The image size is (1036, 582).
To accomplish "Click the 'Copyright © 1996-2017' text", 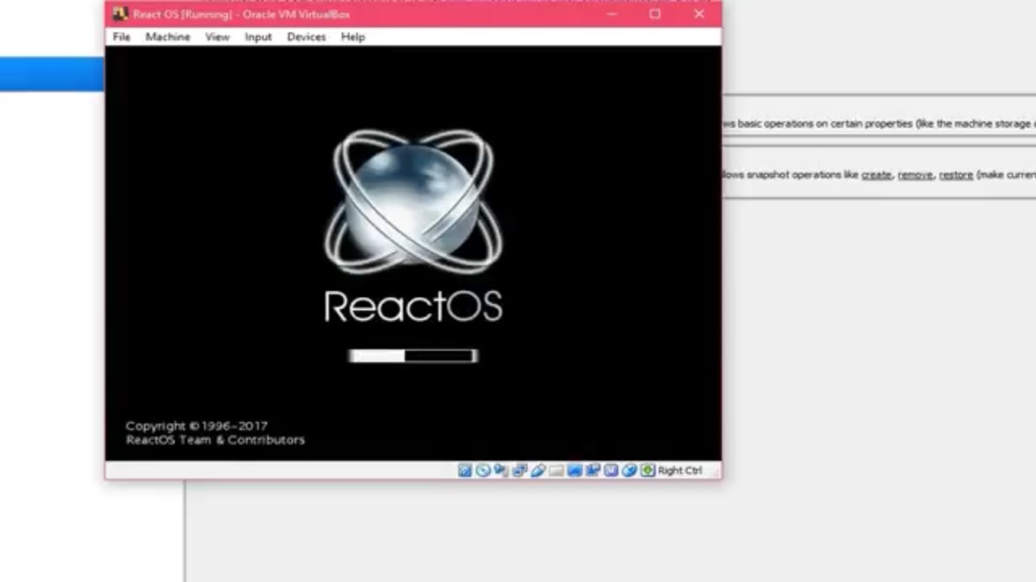I will point(197,425).
